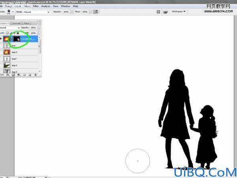Click the Delete layer trash icon
Screen dimensions: 237x178
[36, 75]
